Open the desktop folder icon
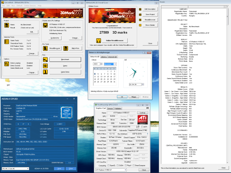Viewport: 231px width, 173px height. (x=8, y=81)
